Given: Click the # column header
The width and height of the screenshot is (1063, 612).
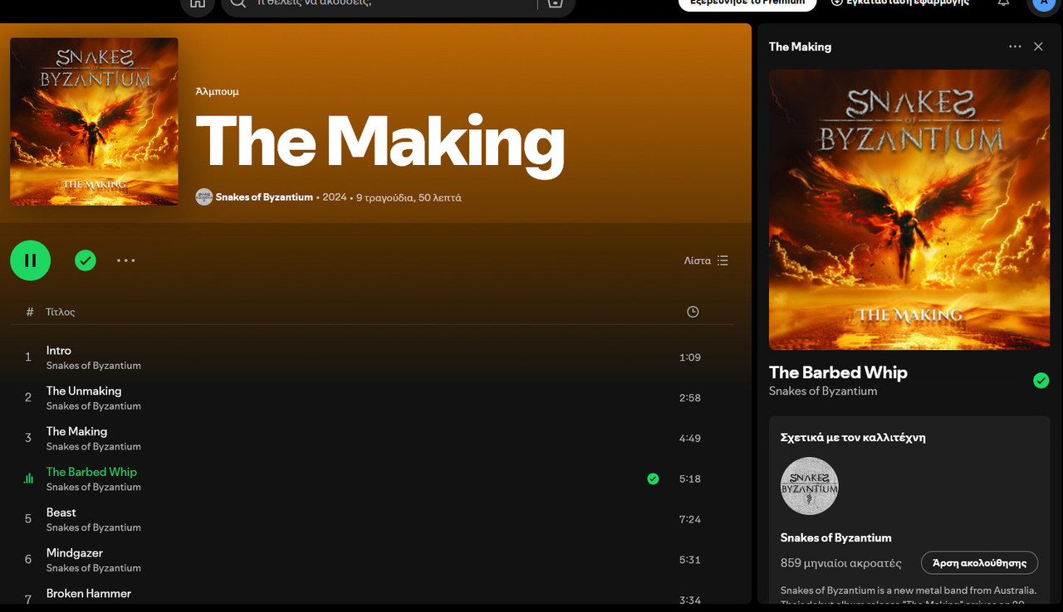Looking at the screenshot, I should click(x=30, y=312).
